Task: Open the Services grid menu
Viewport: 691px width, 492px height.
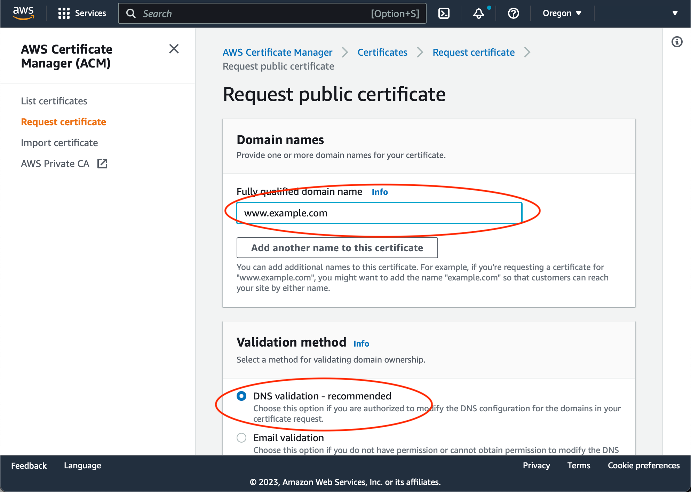Action: pos(64,13)
